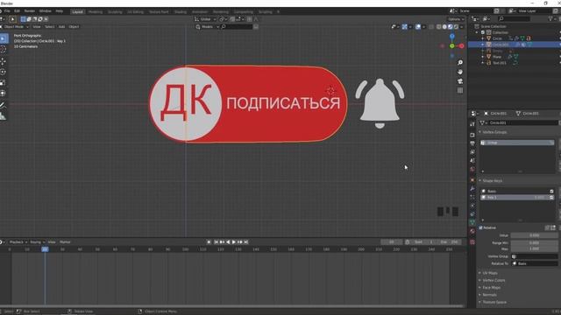The image size is (561, 315).
Task: Select the Select Box tool
Action: [4, 38]
